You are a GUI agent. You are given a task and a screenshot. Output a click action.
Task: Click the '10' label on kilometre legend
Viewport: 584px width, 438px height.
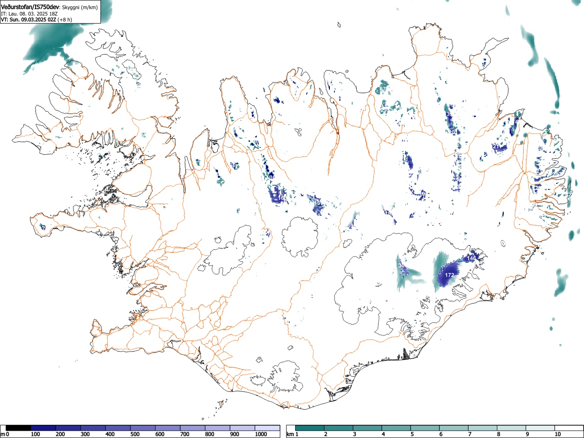coord(558,434)
